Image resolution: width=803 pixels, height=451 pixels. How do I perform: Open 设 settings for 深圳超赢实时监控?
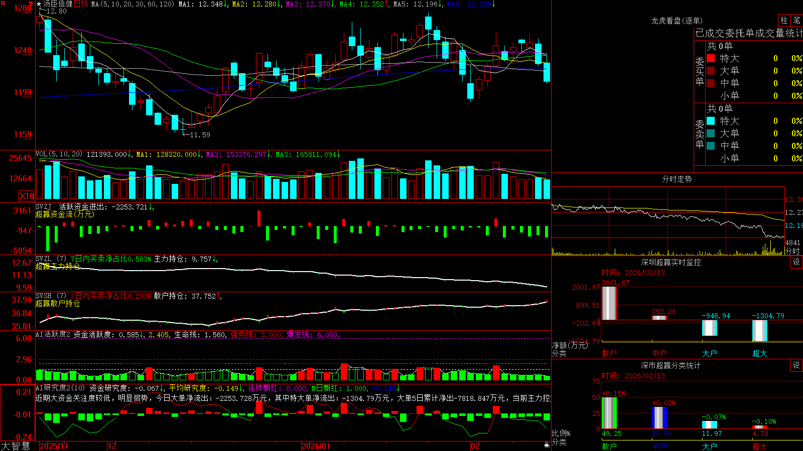[x=796, y=262]
